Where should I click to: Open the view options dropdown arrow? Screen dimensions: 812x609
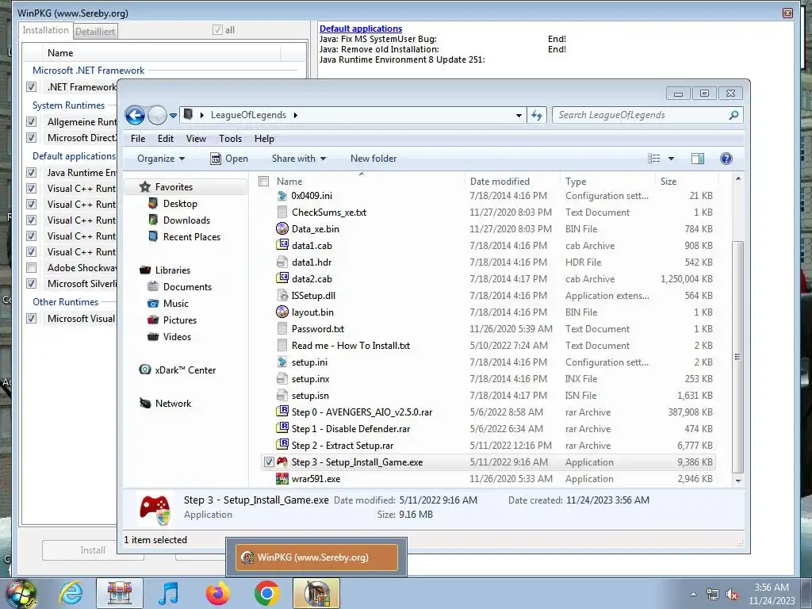[x=671, y=159]
